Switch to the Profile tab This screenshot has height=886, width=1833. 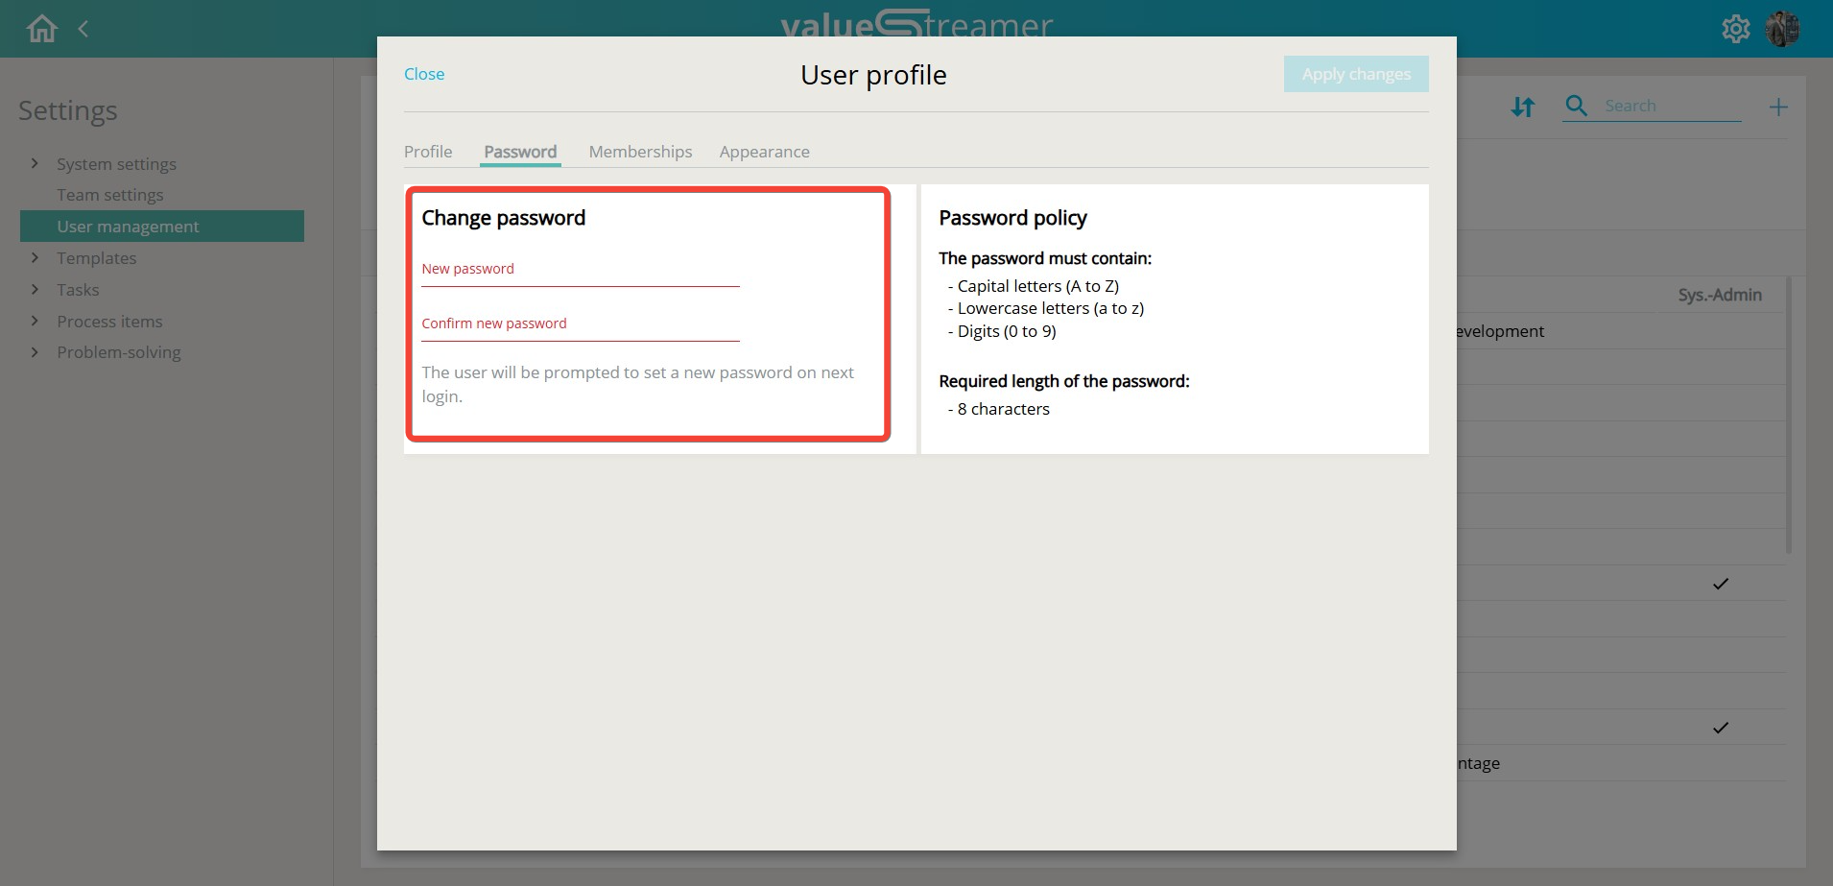[428, 151]
